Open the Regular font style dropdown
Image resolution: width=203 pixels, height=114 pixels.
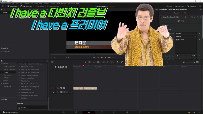[186, 36]
